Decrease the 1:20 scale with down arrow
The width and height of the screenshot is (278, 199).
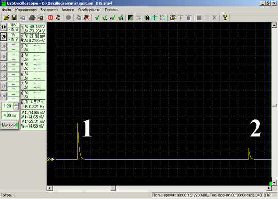pos(16,108)
